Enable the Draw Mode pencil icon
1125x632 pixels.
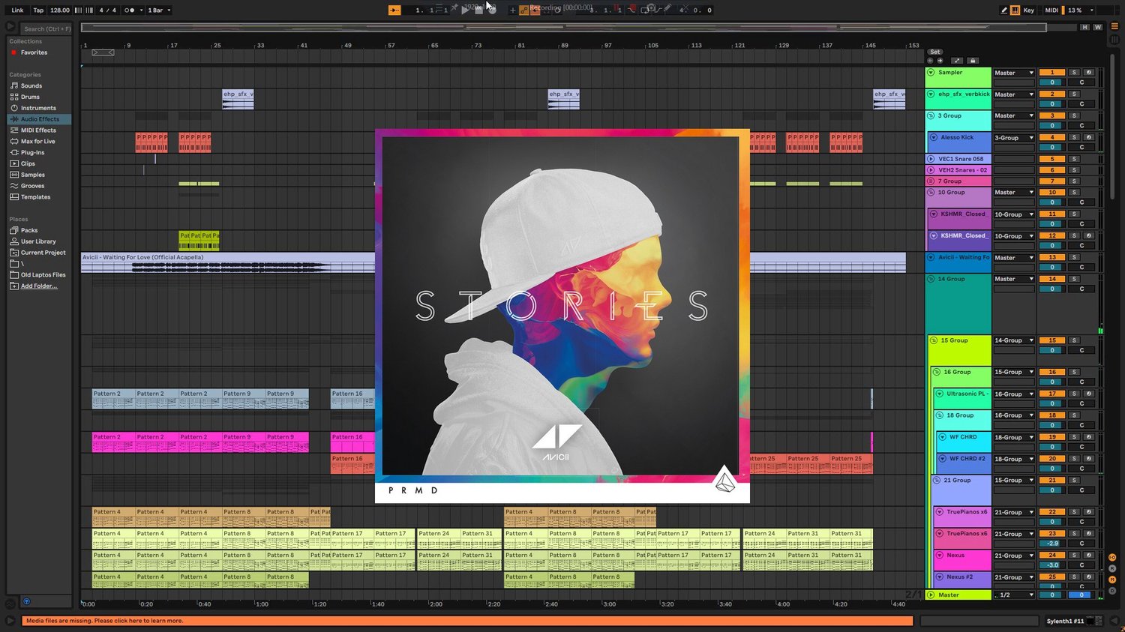point(1004,10)
